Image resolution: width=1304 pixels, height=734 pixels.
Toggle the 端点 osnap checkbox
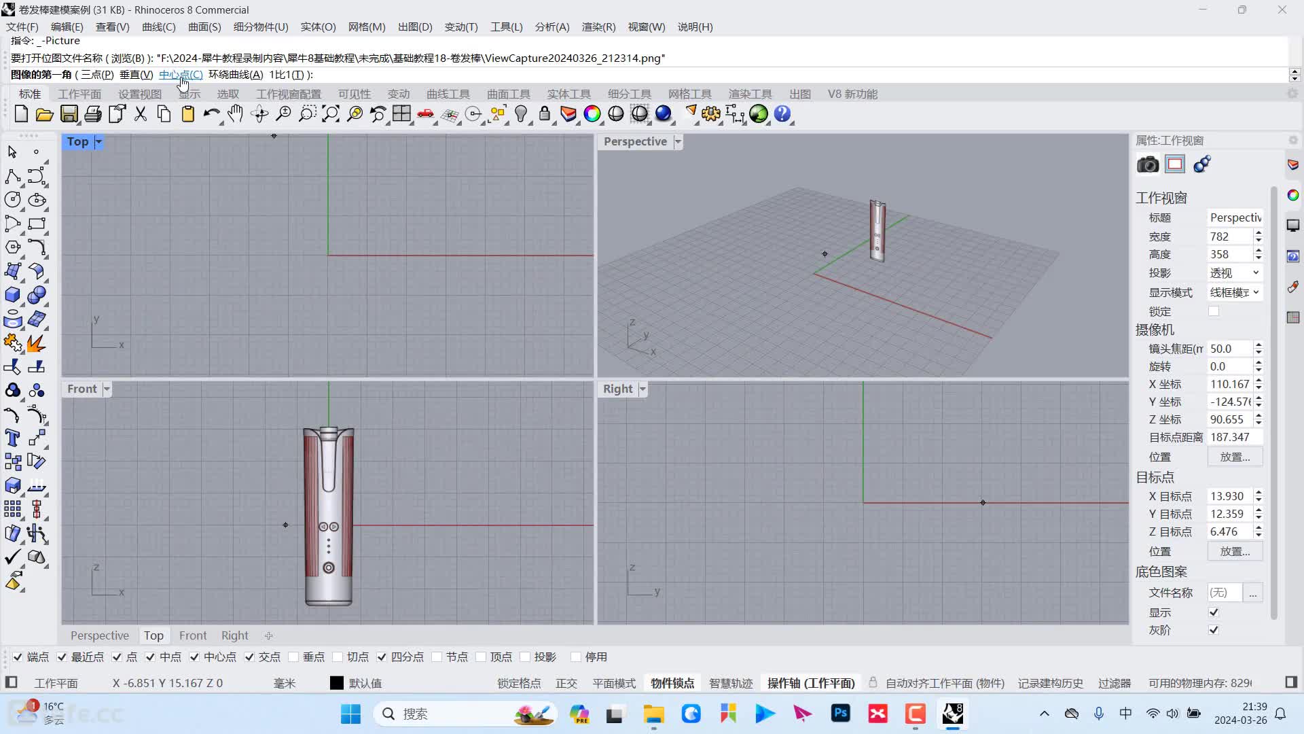coord(18,657)
